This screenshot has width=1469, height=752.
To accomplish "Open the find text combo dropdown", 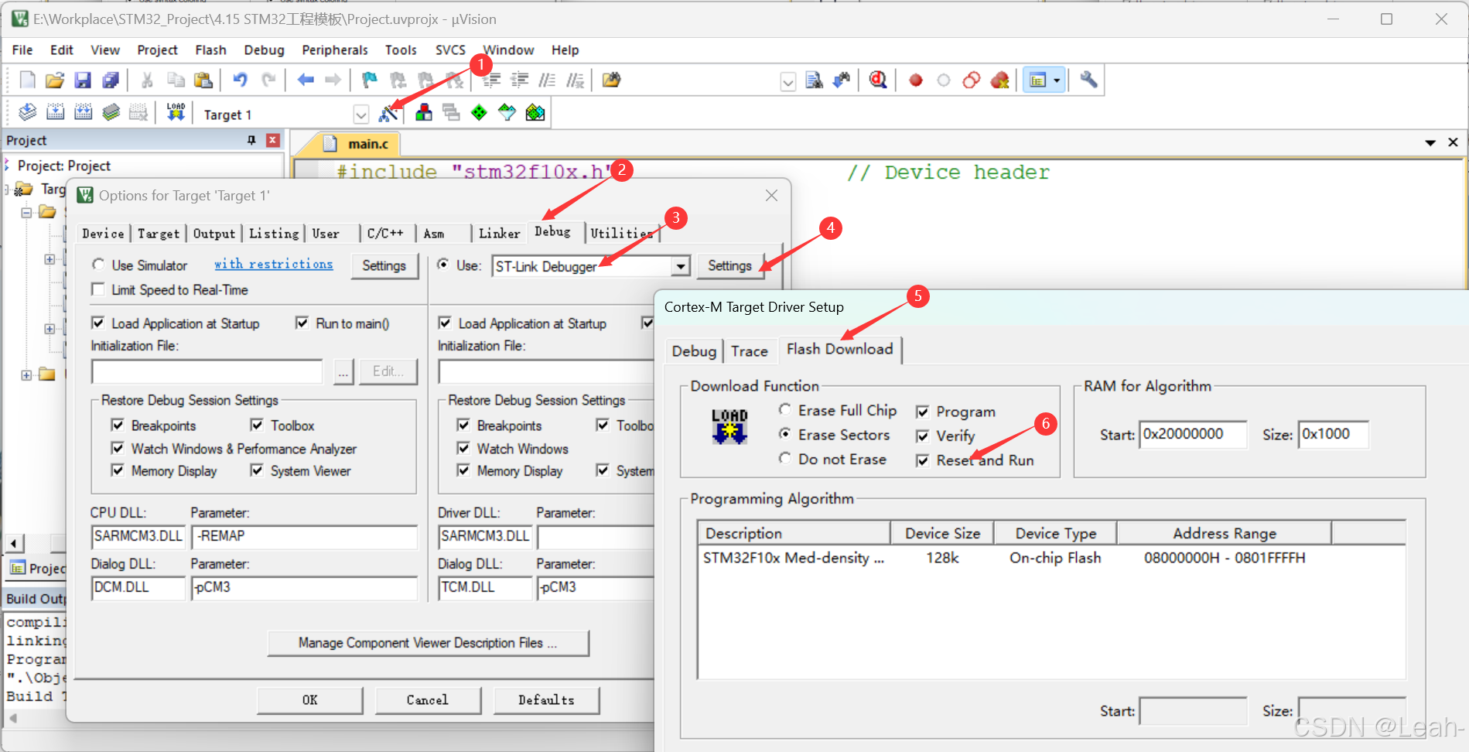I will 787,81.
